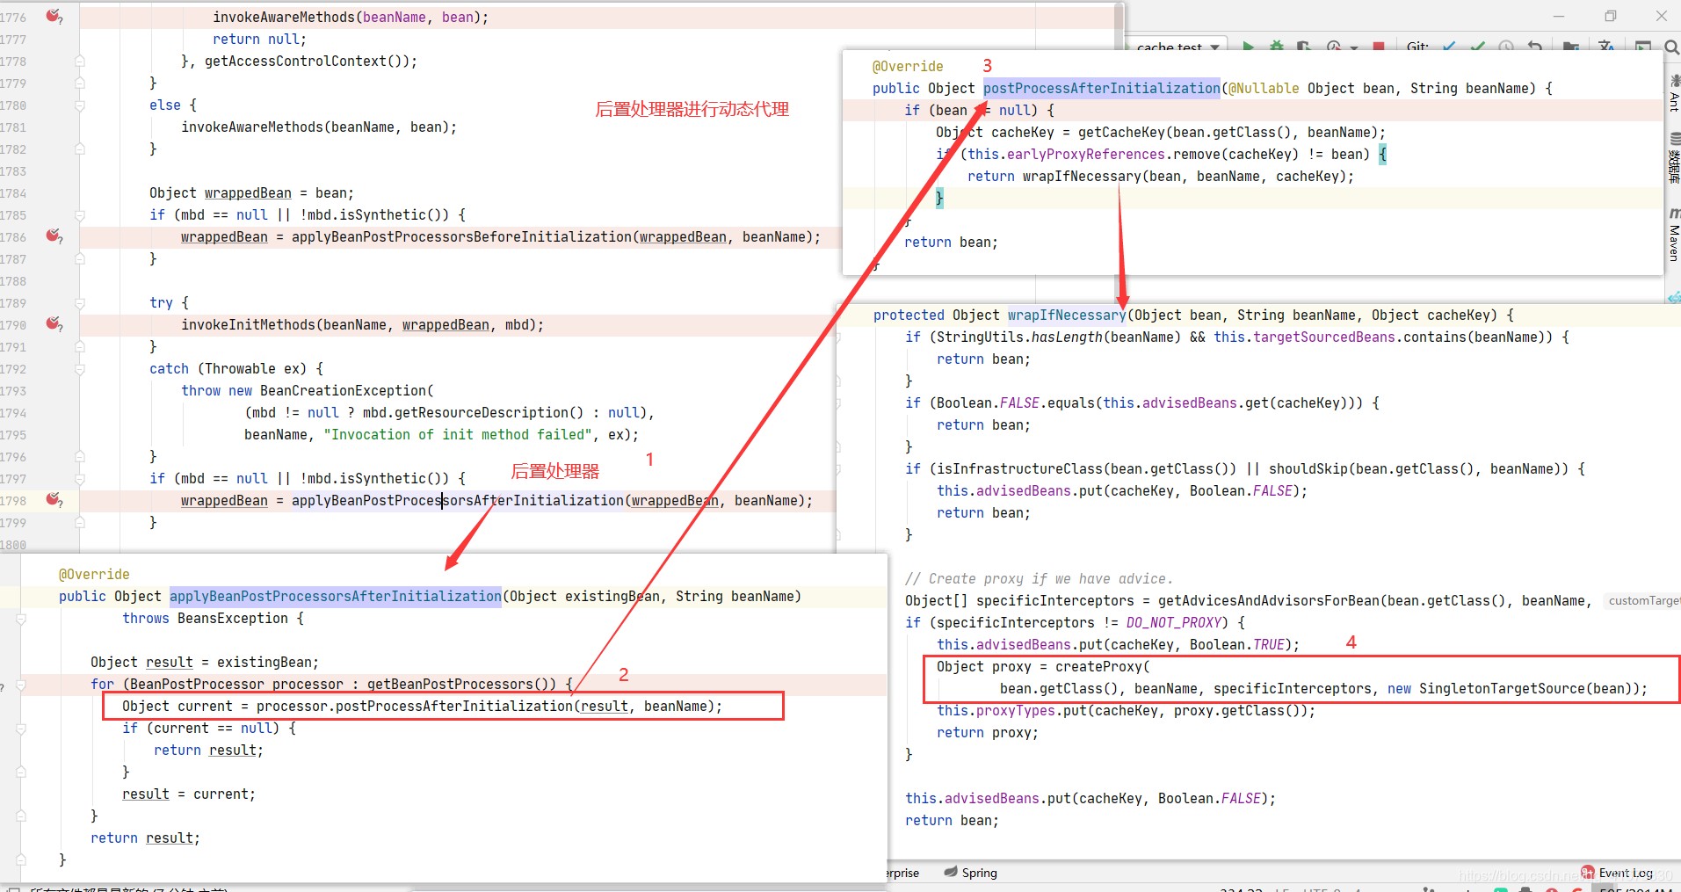The width and height of the screenshot is (1681, 892).
Task: Run with coverage icon
Action: tap(1305, 46)
